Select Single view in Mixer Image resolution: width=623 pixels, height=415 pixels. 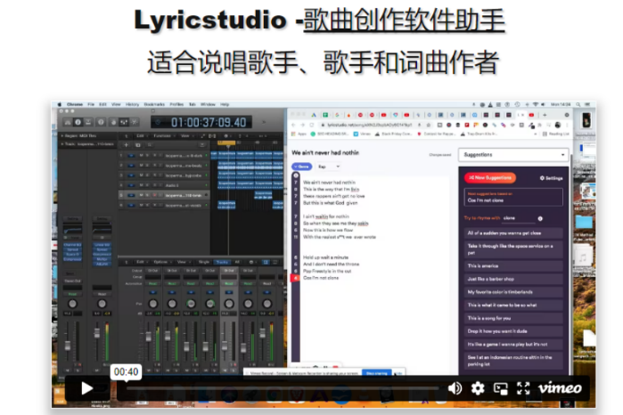click(x=204, y=262)
